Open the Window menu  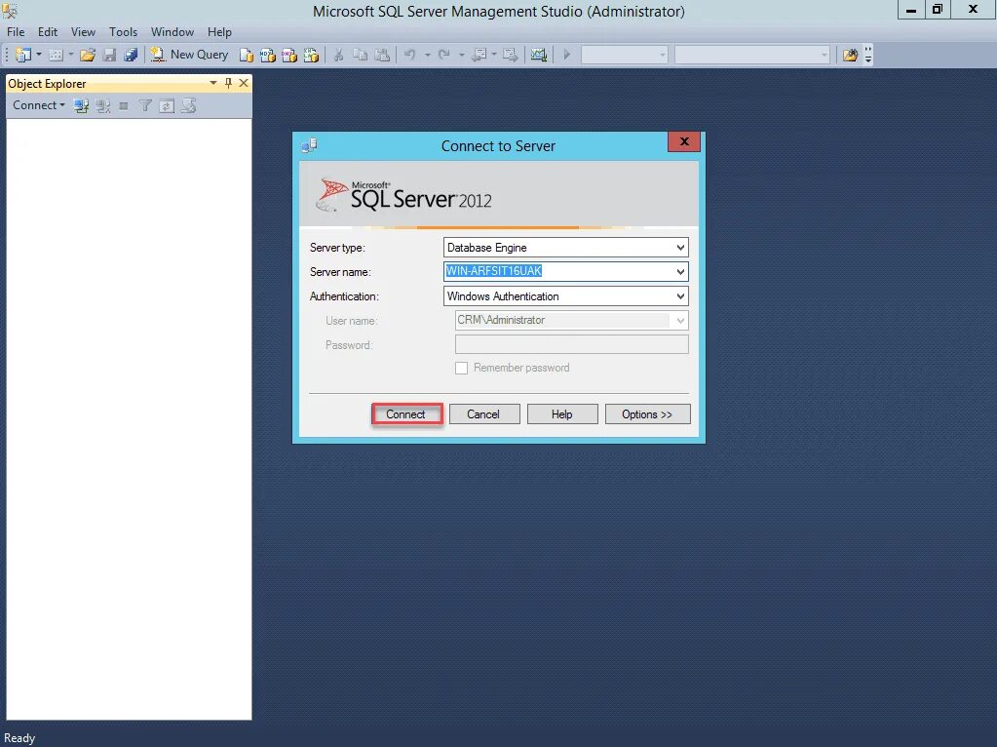(173, 32)
